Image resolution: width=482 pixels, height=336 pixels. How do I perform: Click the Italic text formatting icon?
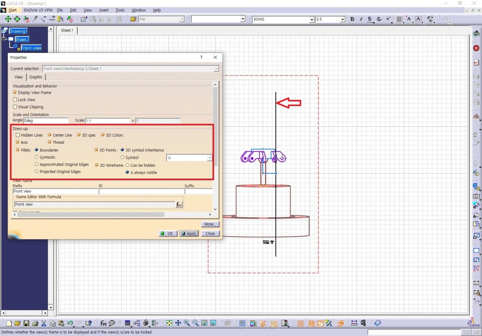[x=361, y=19]
